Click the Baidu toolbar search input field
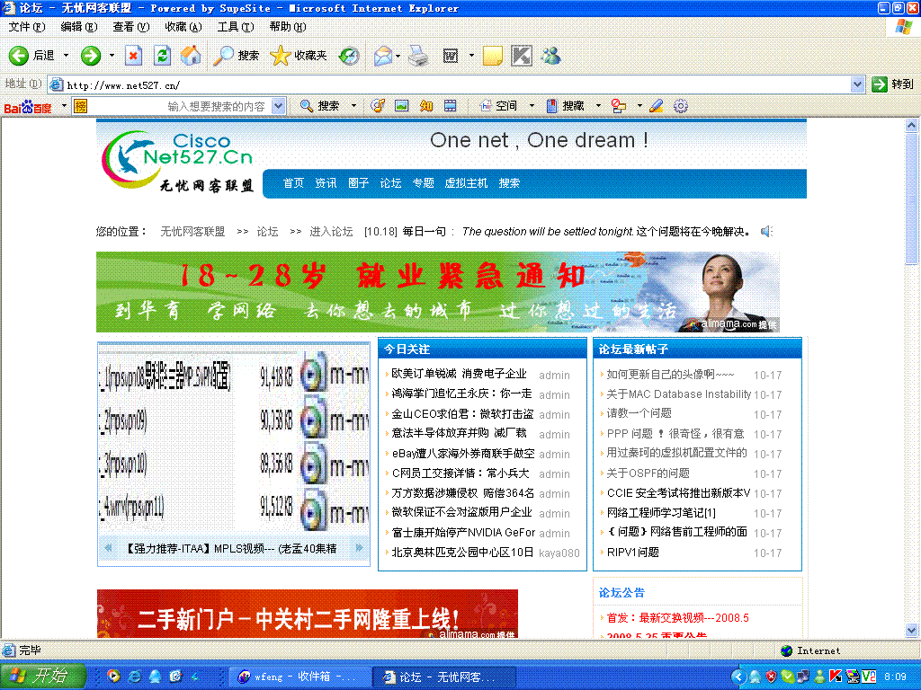 pos(179,106)
